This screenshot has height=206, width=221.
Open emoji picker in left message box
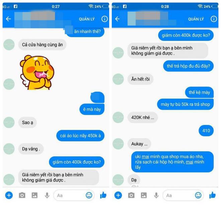[89, 195]
